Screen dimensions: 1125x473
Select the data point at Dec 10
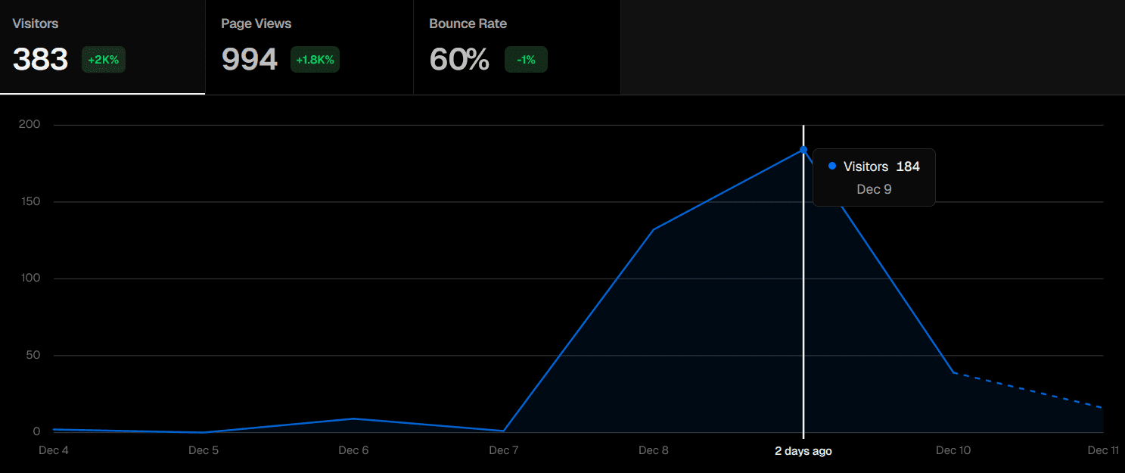[953, 372]
